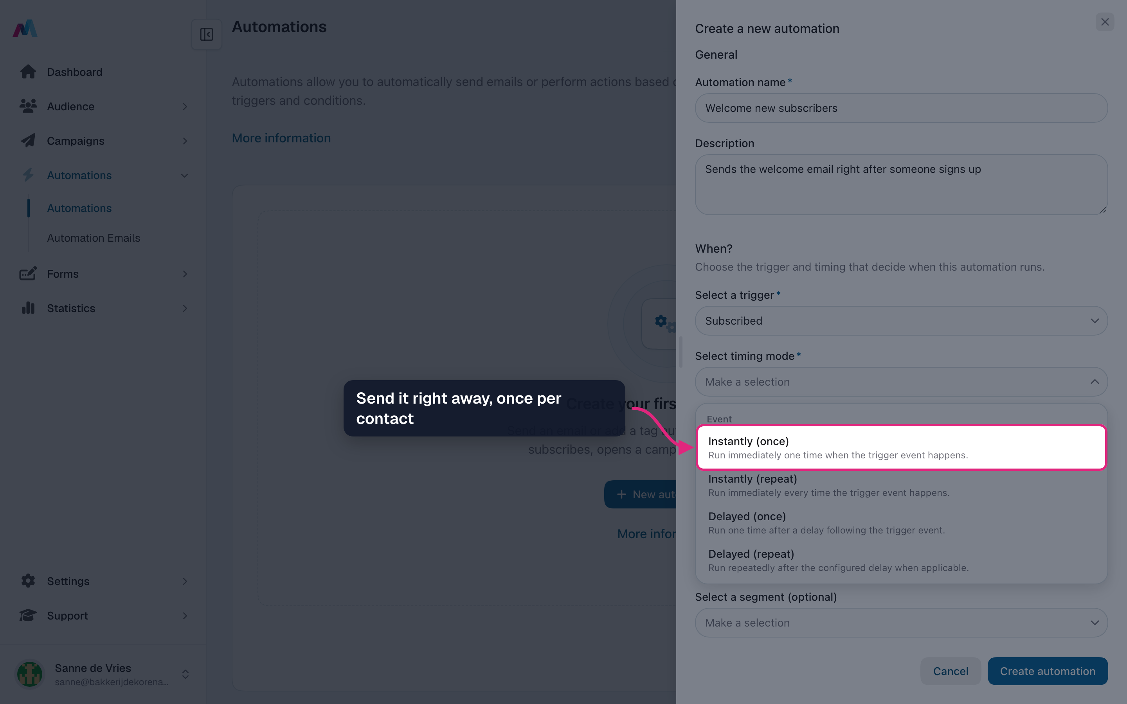Click the app logo in the sidebar

(25, 29)
